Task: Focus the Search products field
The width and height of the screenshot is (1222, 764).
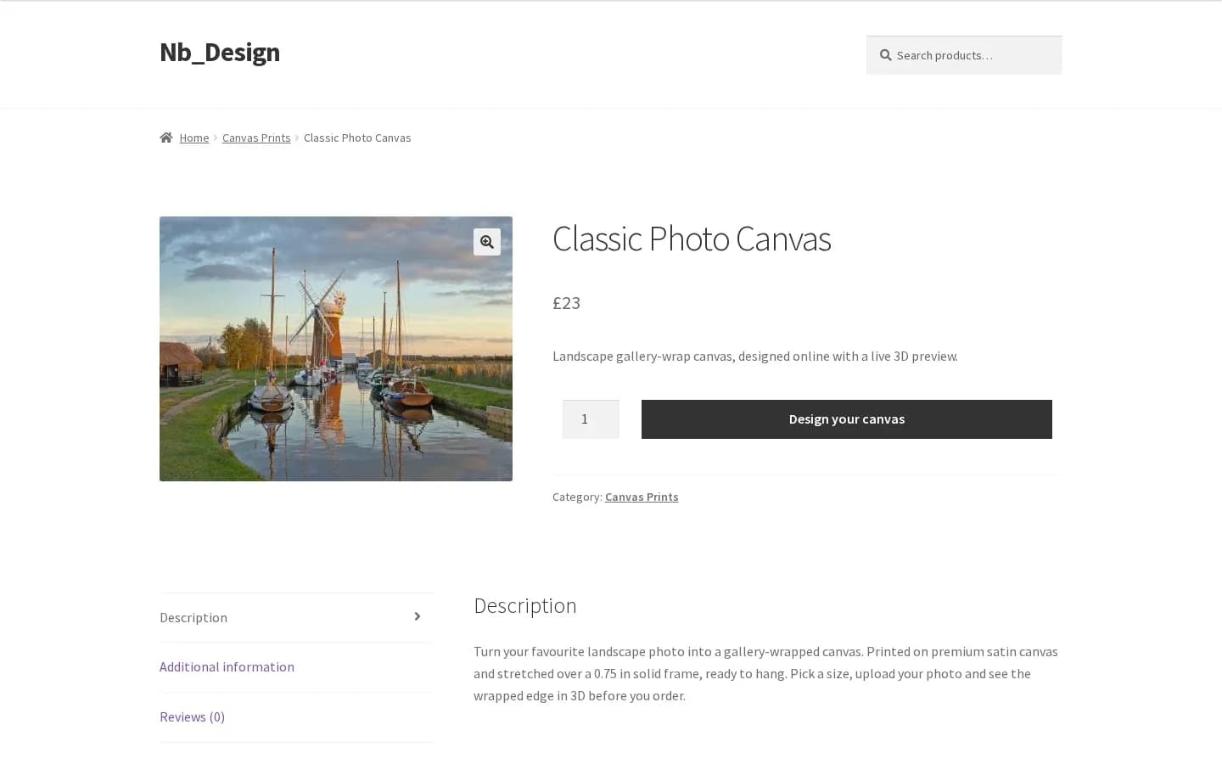Action: pos(964,55)
